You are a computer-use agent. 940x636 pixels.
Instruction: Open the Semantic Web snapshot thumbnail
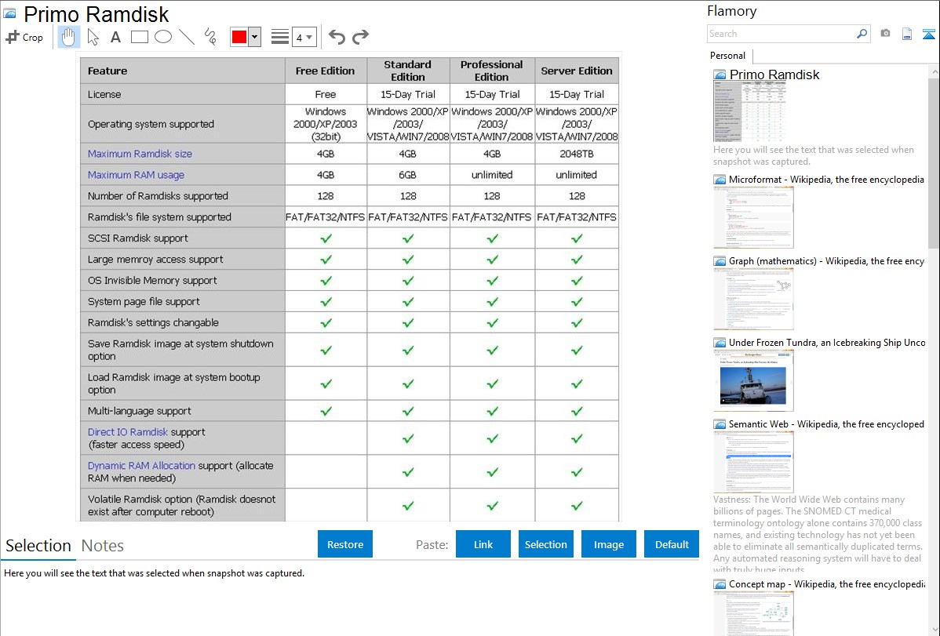[x=753, y=462]
